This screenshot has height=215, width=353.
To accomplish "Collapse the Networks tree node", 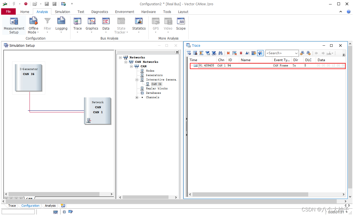I will click(x=120, y=58).
